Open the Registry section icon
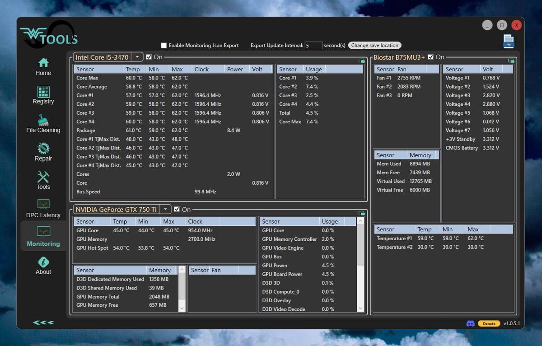Viewport: 542px width, 346px height. [43, 91]
